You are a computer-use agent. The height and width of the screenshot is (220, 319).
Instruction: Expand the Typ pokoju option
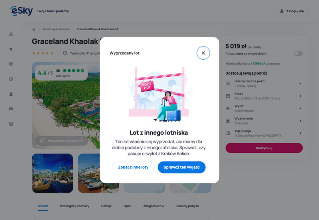264,133
